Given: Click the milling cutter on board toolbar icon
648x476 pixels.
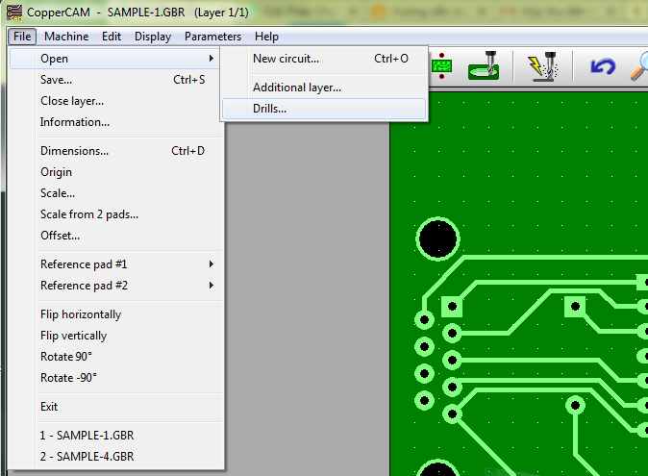Looking at the screenshot, I should [x=484, y=65].
